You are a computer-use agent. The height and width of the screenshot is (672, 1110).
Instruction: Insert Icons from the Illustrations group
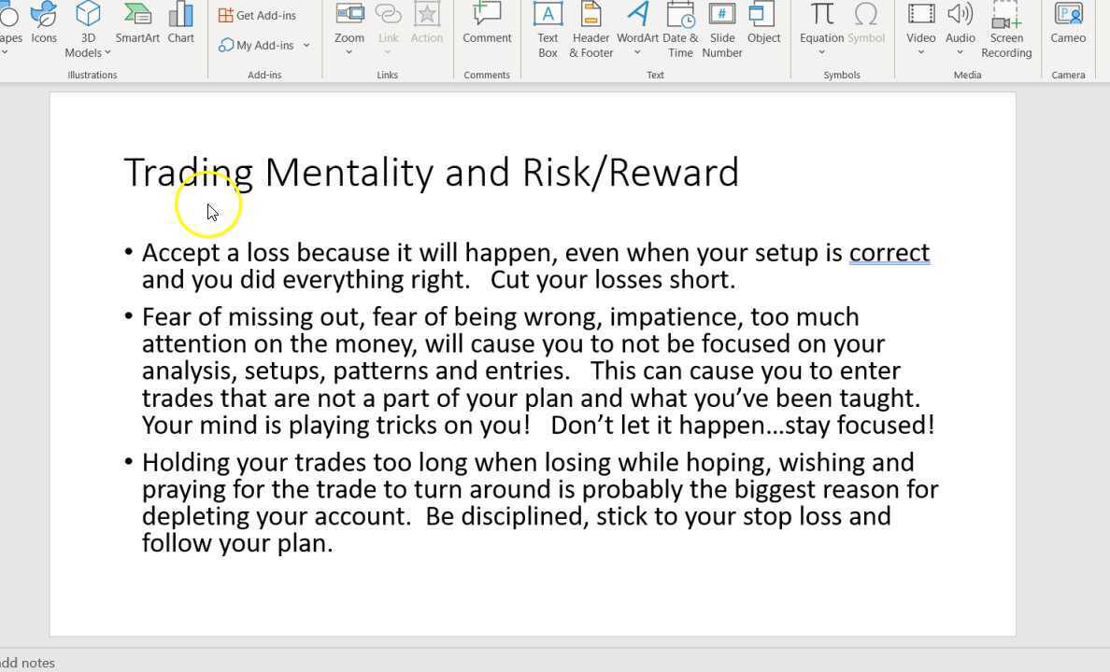43,28
